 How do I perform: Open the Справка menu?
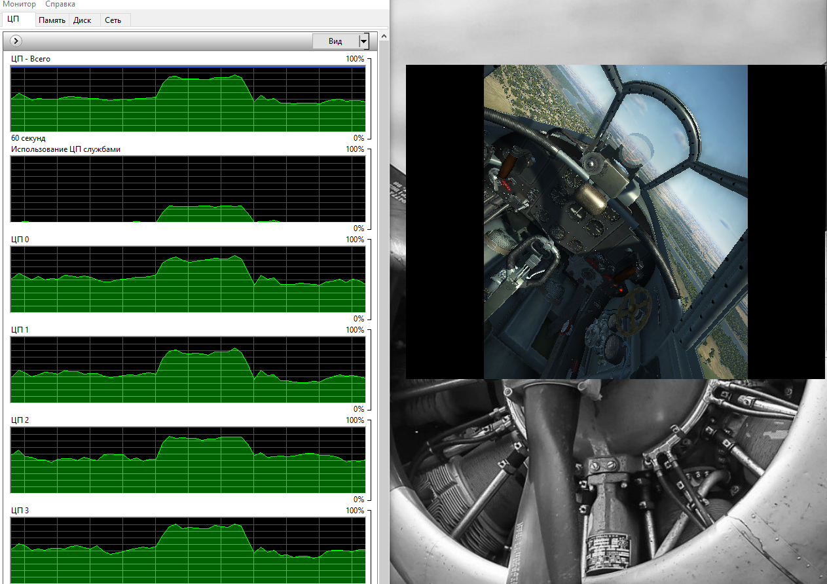(60, 5)
